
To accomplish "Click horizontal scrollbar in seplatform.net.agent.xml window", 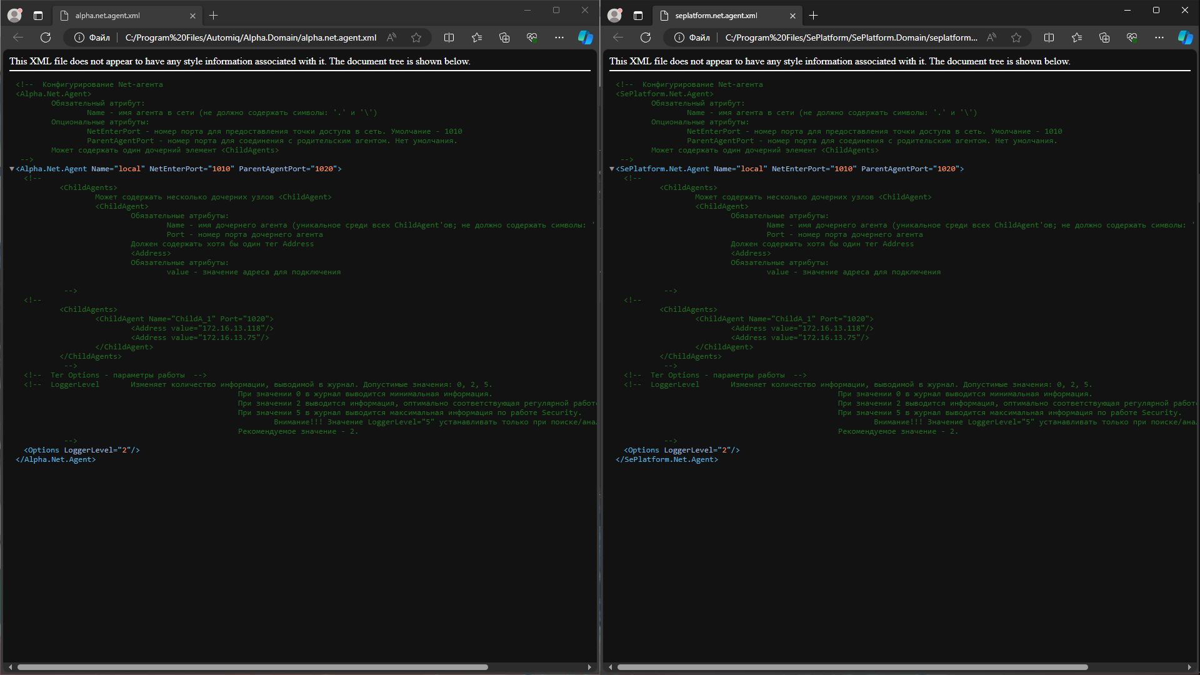I will tap(852, 667).
